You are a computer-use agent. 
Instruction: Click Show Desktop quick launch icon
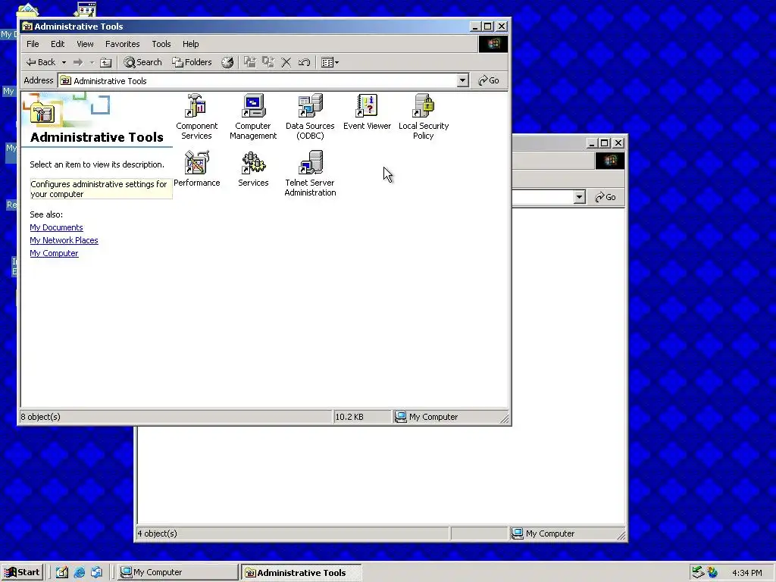tap(62, 573)
